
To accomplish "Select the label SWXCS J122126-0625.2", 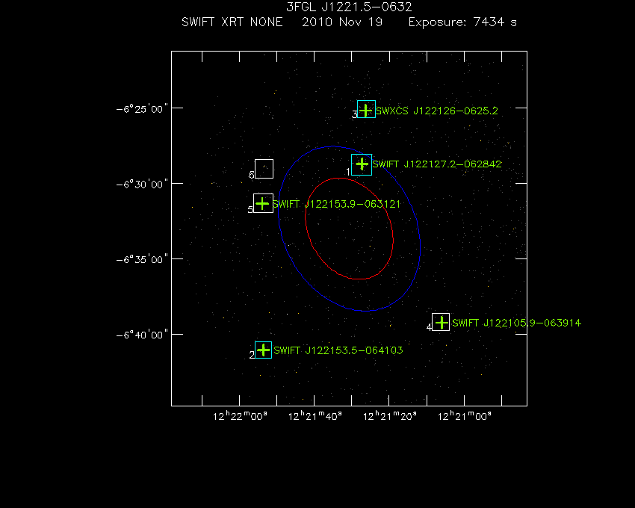I will (437, 111).
